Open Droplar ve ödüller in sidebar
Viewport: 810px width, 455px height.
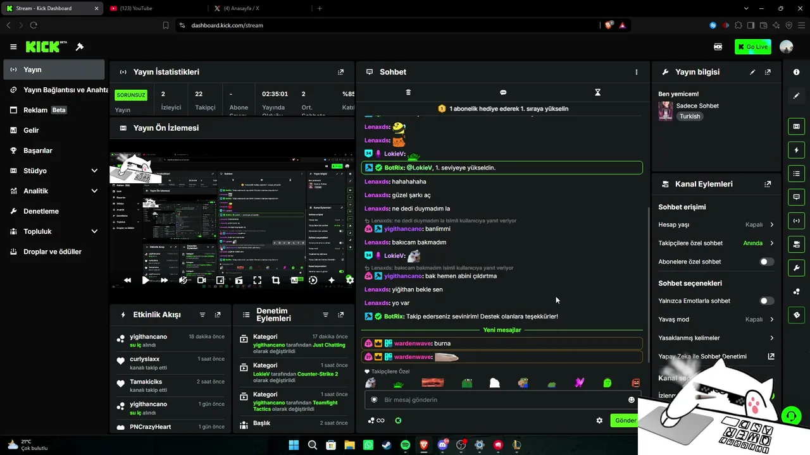coord(54,252)
